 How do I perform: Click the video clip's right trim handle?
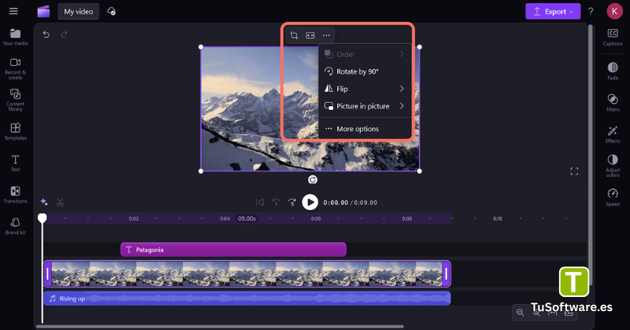pos(446,274)
